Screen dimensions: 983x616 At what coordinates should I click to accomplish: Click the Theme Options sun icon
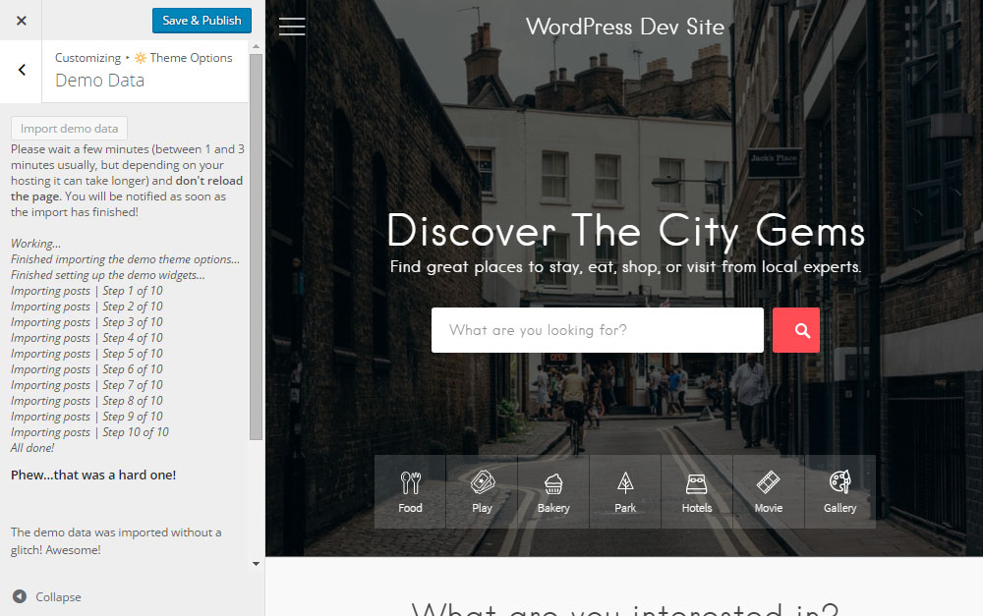pos(141,58)
